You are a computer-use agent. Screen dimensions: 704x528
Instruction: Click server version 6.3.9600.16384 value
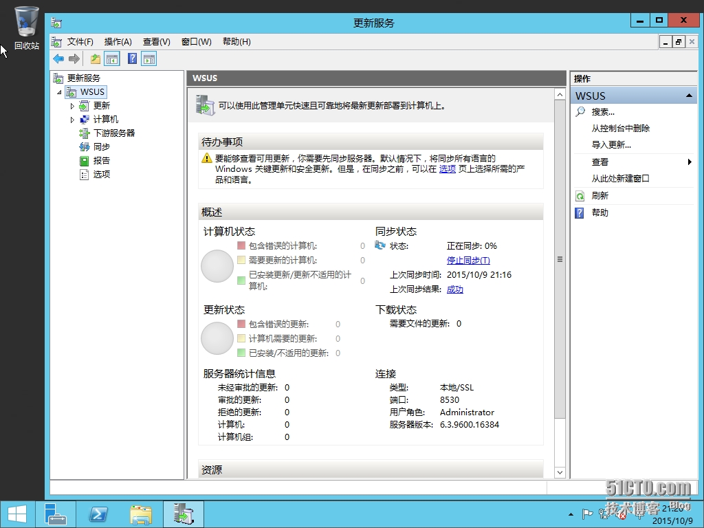(469, 425)
